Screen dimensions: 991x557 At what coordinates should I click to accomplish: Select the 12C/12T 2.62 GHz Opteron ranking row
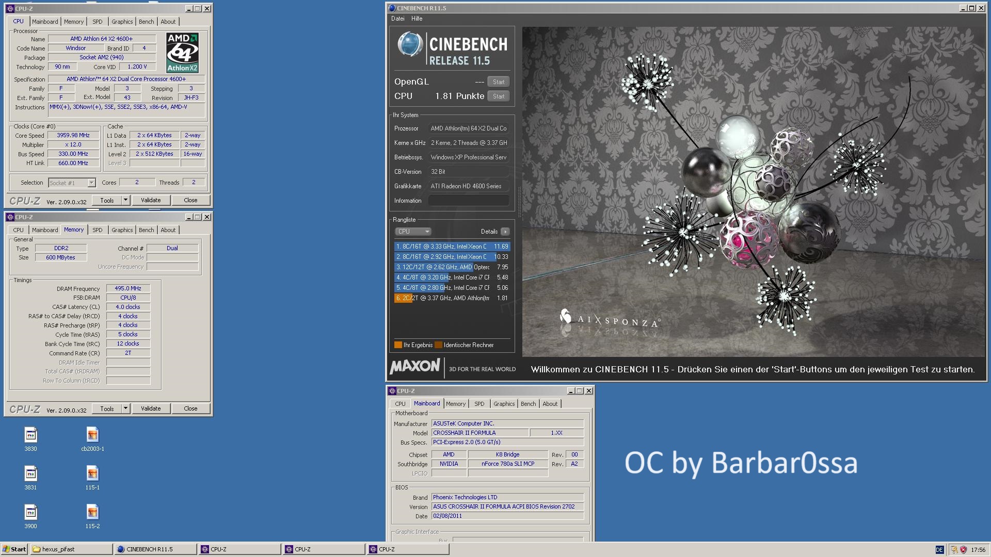pyautogui.click(x=452, y=267)
